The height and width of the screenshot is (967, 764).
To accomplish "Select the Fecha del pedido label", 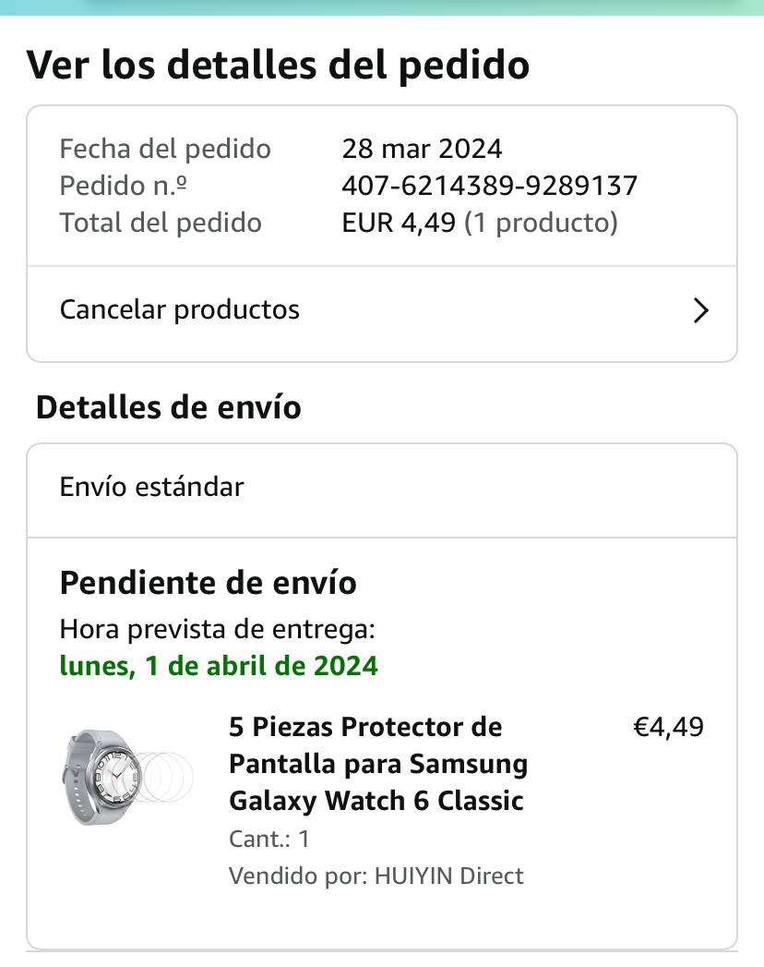I will point(165,149).
